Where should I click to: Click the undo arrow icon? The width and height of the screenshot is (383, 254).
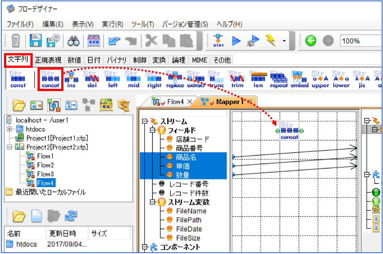point(114,41)
